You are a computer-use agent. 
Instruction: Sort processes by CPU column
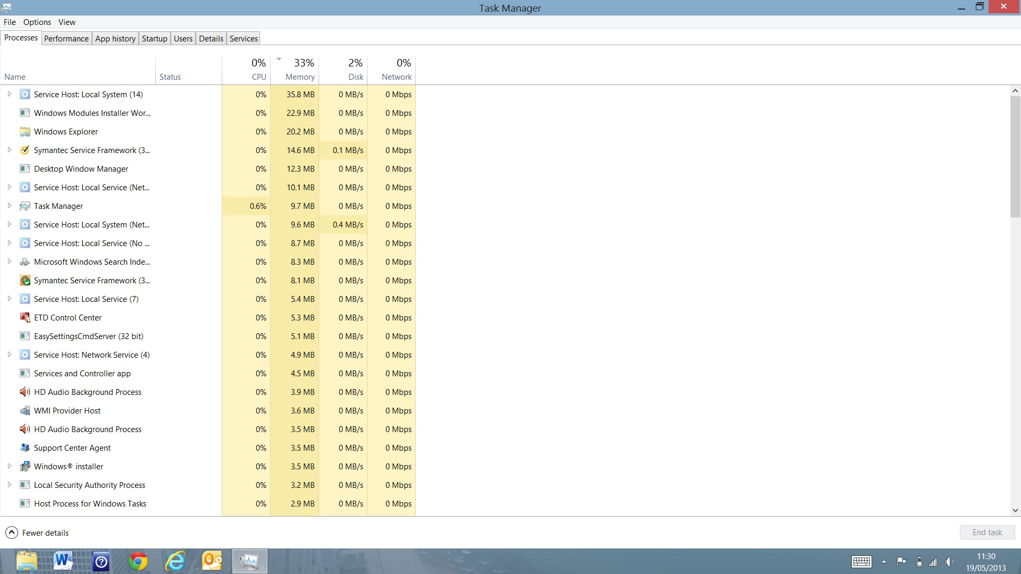(x=246, y=70)
